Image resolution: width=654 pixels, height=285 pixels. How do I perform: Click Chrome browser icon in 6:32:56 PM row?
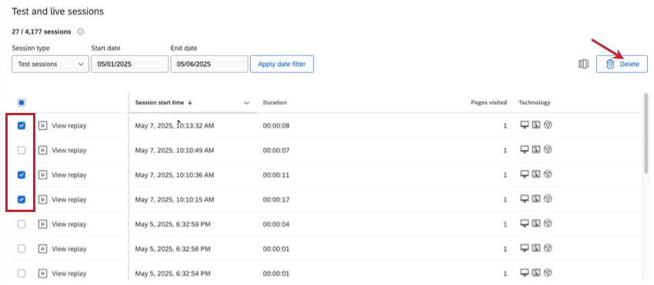point(548,248)
